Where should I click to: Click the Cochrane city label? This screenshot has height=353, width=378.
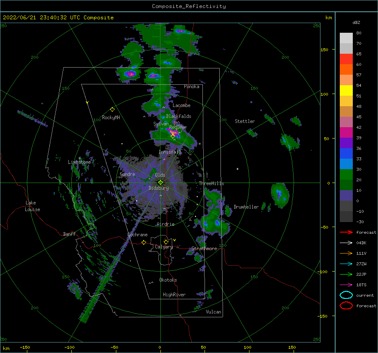pos(137,235)
